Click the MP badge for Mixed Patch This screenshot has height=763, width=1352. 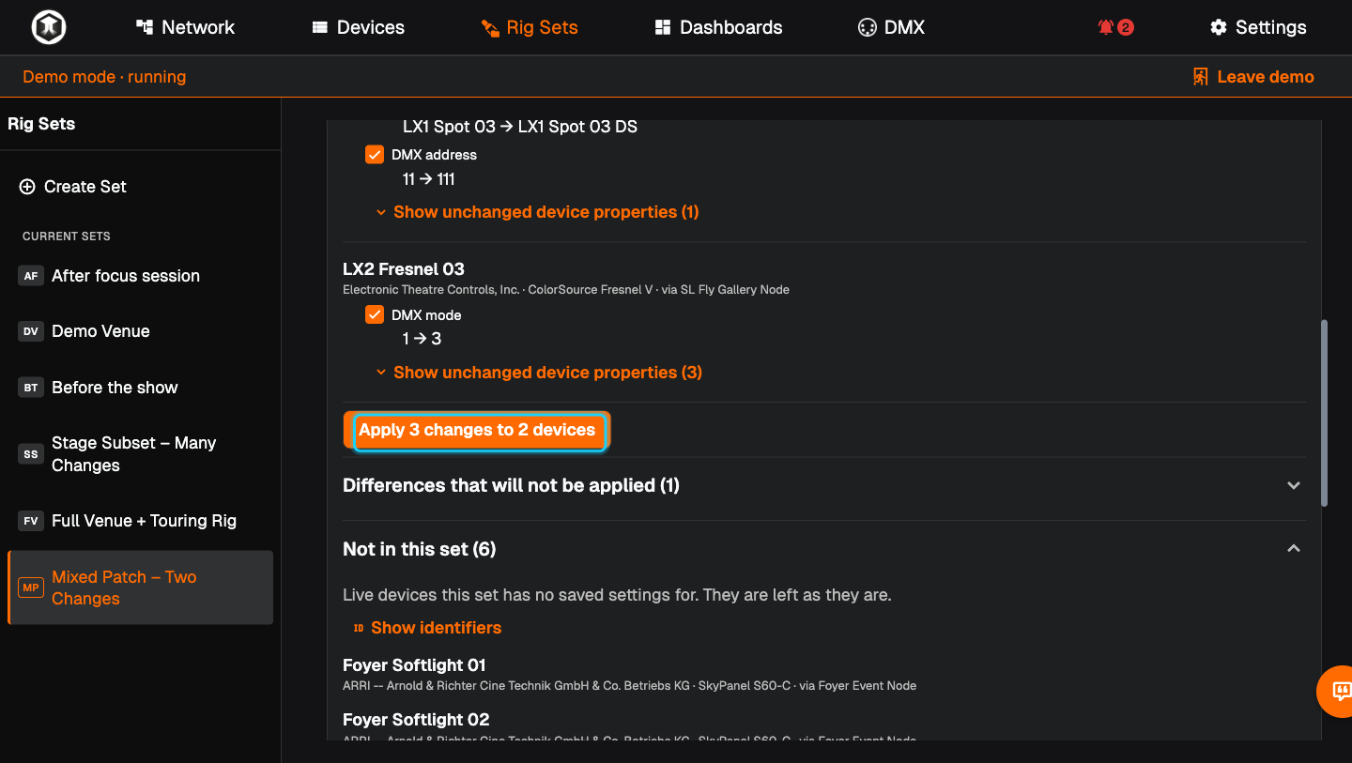click(x=31, y=588)
